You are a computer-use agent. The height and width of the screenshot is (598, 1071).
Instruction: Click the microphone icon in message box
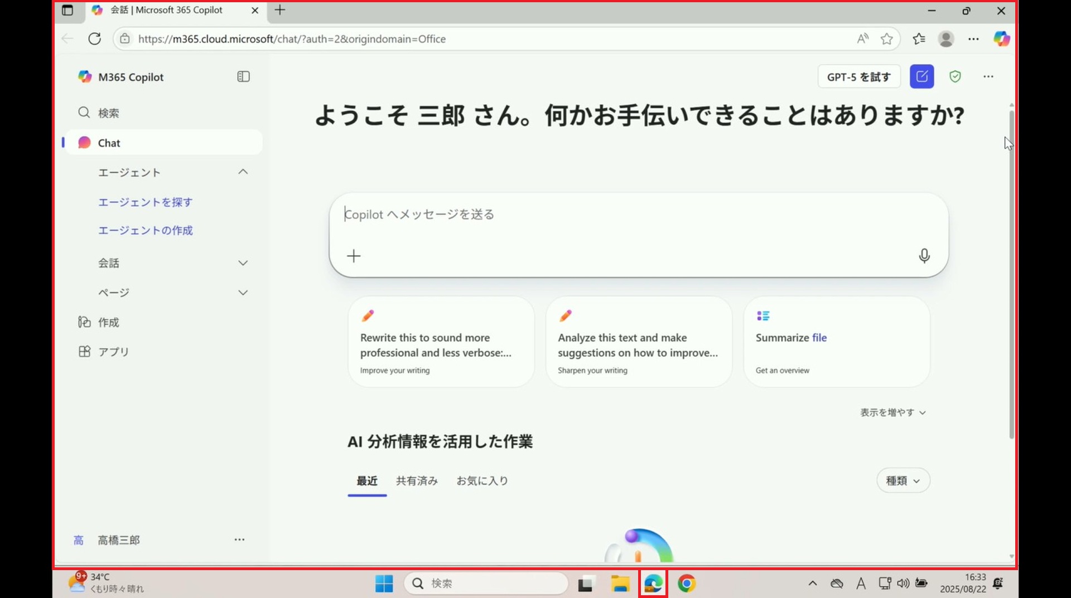coord(924,256)
